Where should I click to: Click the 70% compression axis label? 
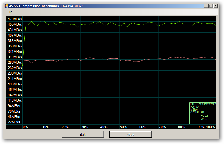click(x=162, y=127)
